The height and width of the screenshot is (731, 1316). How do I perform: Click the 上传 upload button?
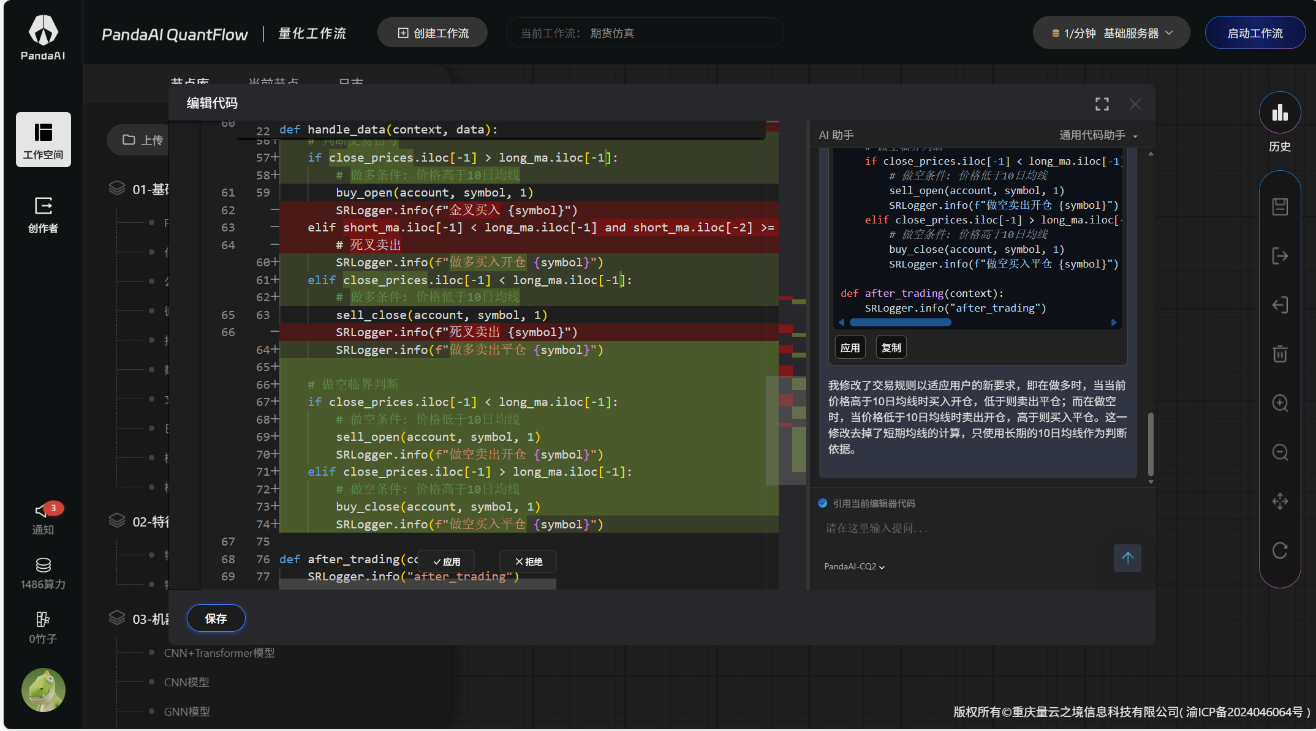[142, 140]
